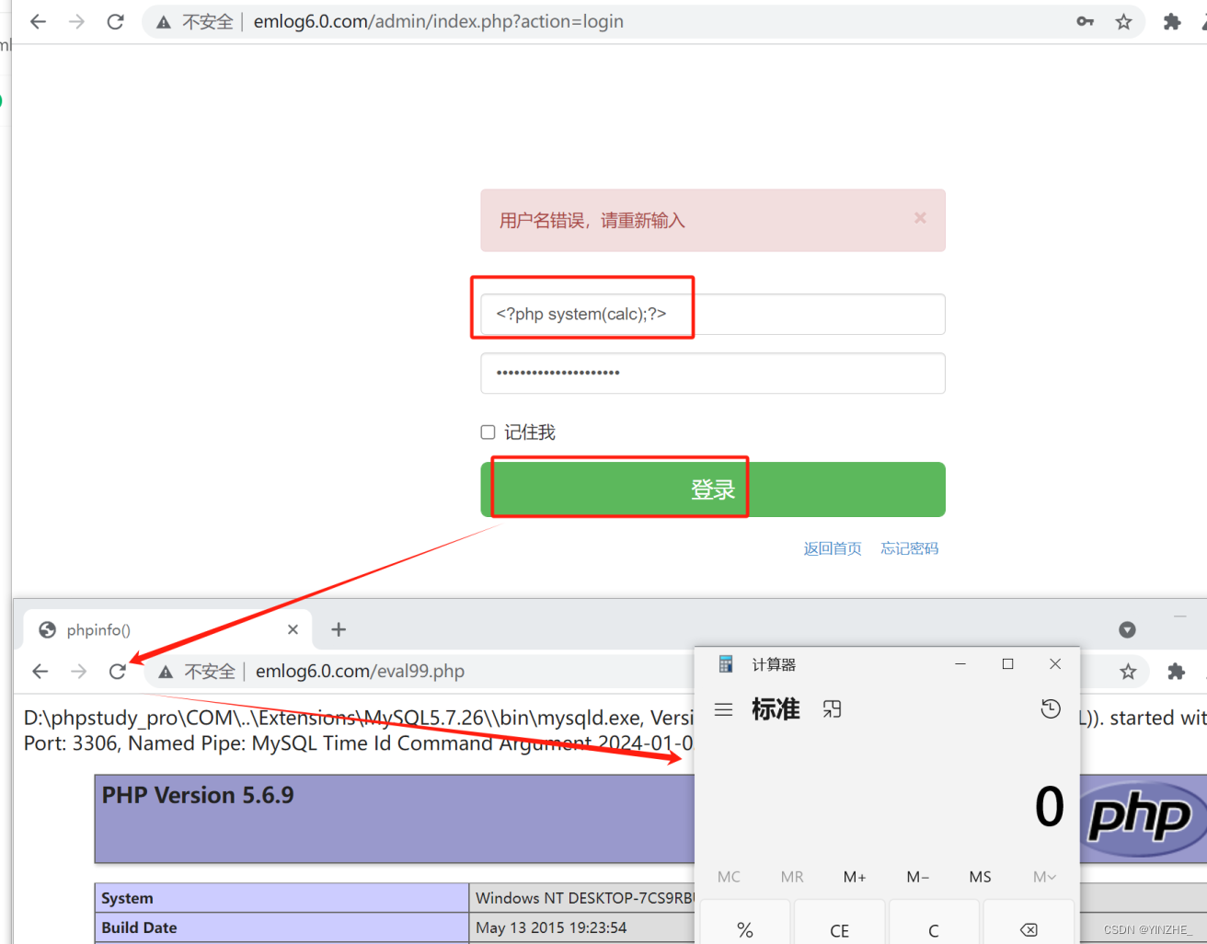
Task: Click the M+ memory add button
Action: pos(855,877)
